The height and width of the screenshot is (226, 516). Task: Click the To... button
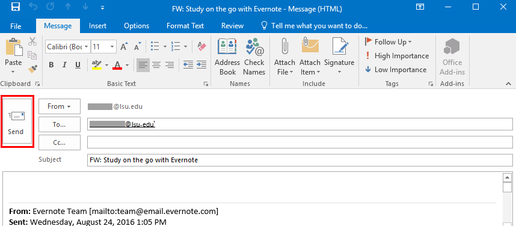(x=59, y=124)
